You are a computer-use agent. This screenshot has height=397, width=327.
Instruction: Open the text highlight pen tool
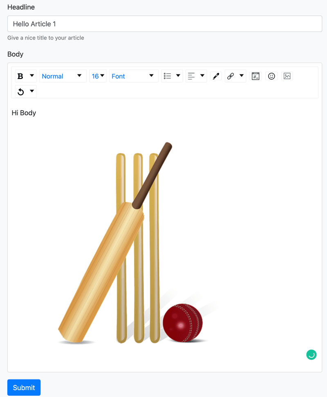tap(216, 76)
